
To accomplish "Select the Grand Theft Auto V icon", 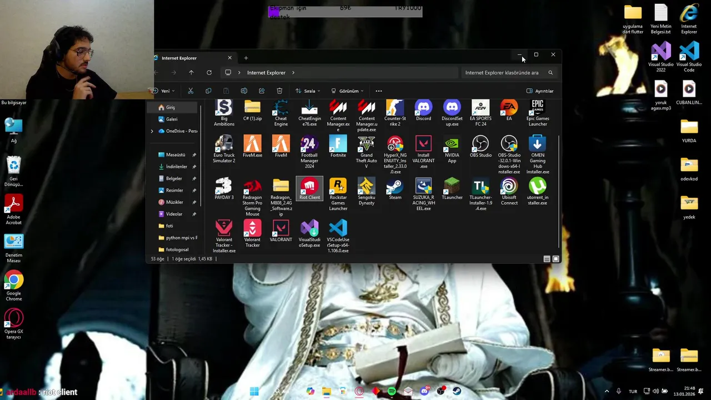I will tap(366, 153).
